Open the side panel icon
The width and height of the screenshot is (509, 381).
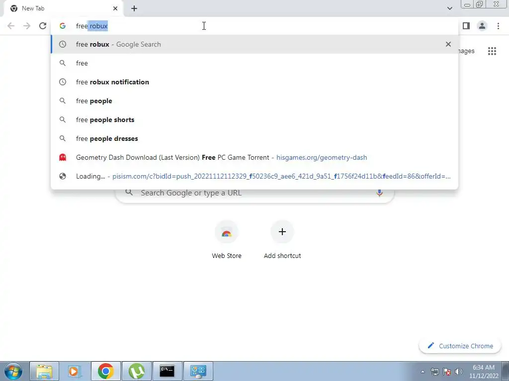tap(466, 26)
